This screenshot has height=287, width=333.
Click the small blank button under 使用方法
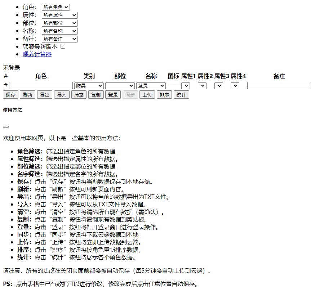pos(6,127)
